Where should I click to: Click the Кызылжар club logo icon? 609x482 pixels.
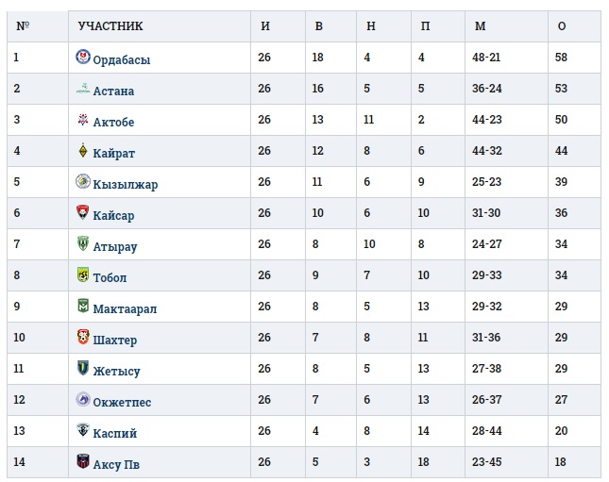[x=83, y=182]
